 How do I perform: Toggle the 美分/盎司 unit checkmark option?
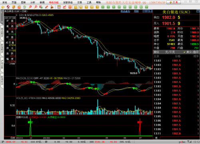(191, 52)
